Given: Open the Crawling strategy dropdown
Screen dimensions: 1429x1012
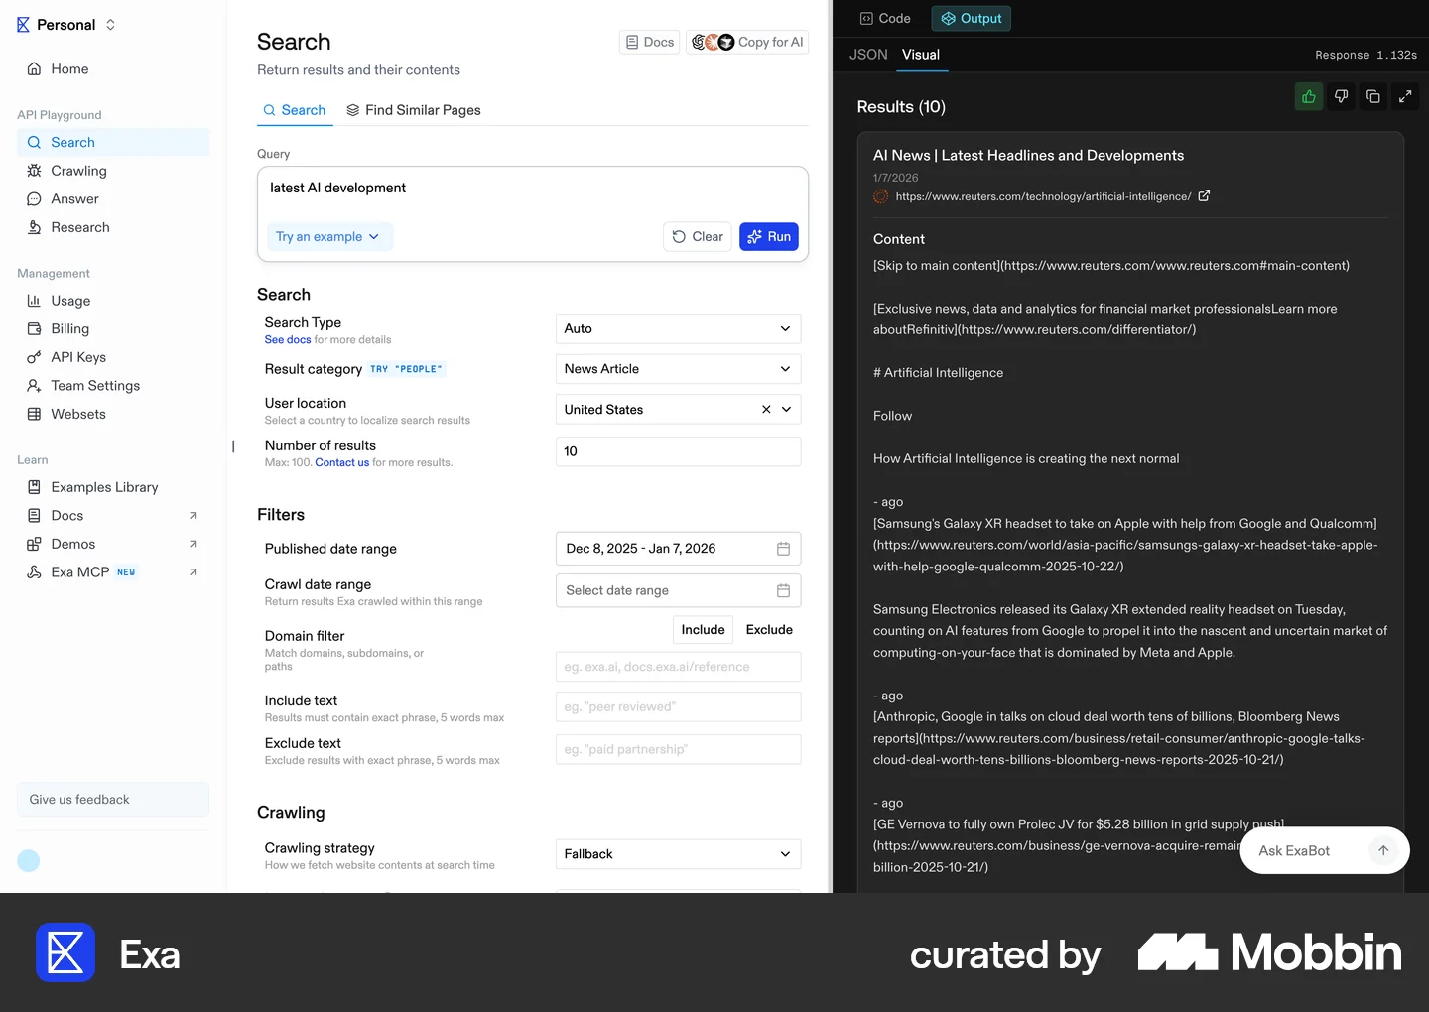Looking at the screenshot, I should click(678, 854).
